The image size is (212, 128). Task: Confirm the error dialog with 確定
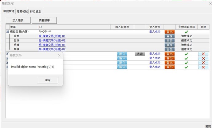pyautogui.click(x=48, y=80)
